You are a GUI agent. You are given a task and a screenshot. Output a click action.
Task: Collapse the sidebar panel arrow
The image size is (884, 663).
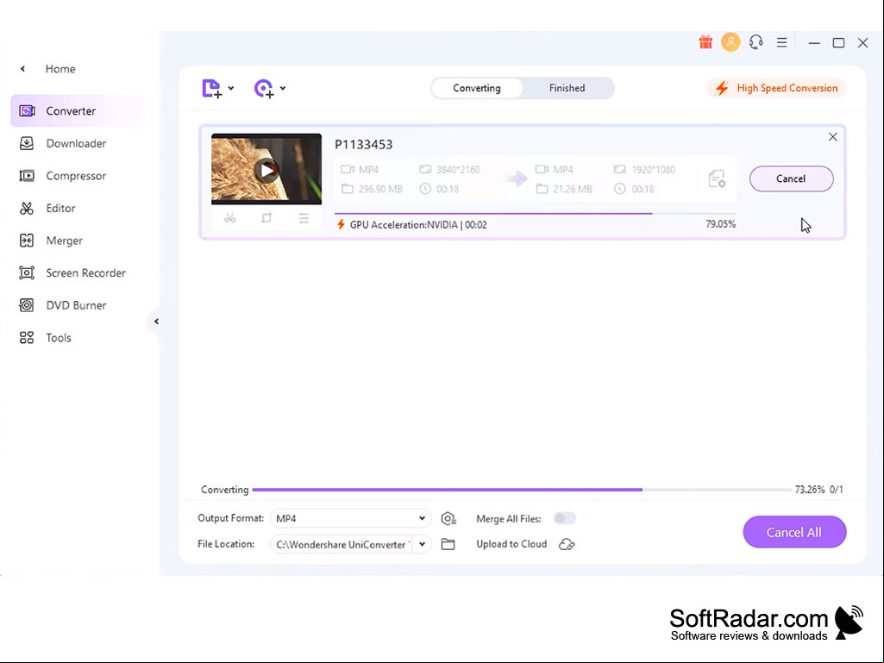pyautogui.click(x=156, y=322)
